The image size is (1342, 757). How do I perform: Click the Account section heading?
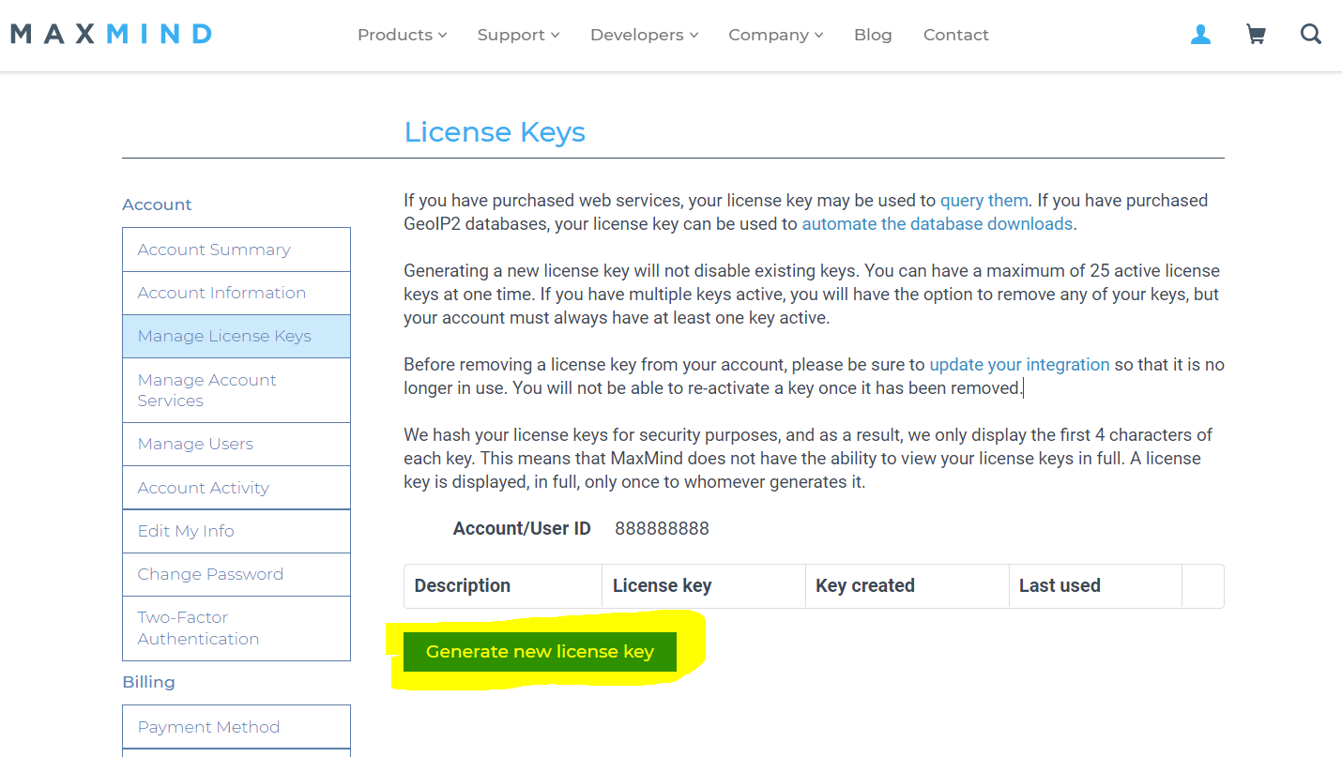click(157, 204)
